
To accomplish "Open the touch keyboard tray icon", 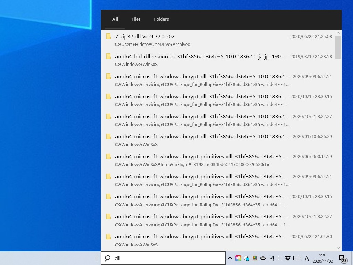I will [297, 258].
